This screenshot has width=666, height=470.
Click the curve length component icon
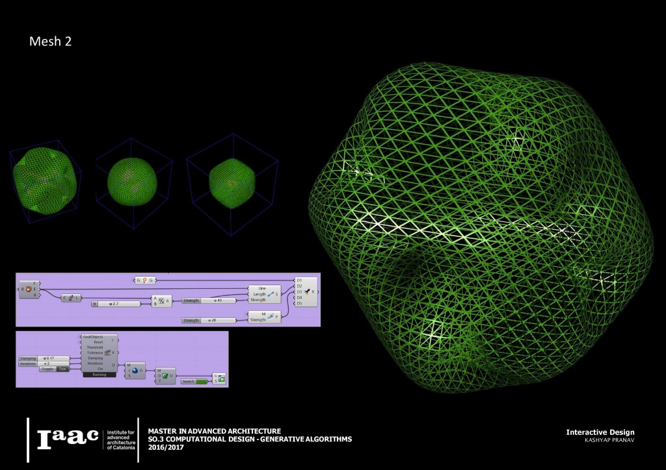tap(70, 297)
